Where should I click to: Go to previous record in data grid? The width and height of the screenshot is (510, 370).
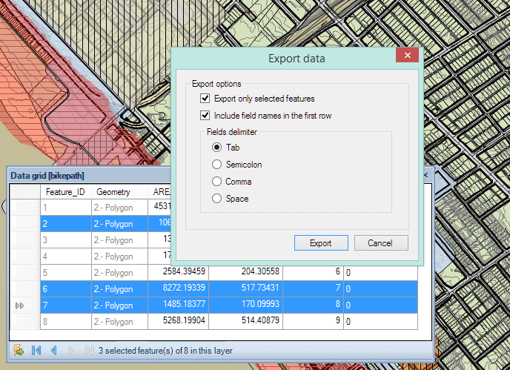(53, 350)
